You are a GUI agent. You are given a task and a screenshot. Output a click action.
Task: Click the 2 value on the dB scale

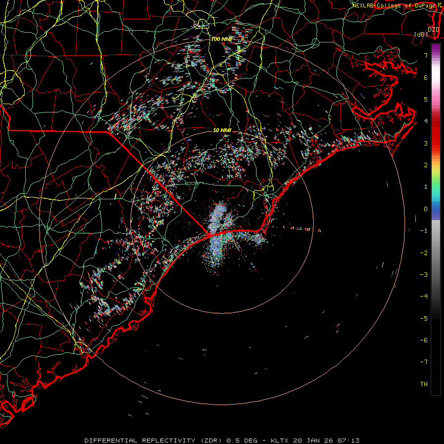426,165
